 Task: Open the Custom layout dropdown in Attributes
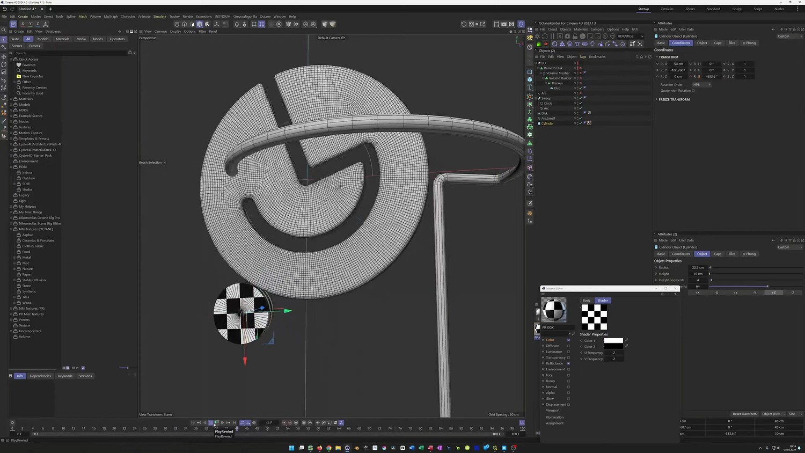pyautogui.click(x=789, y=36)
